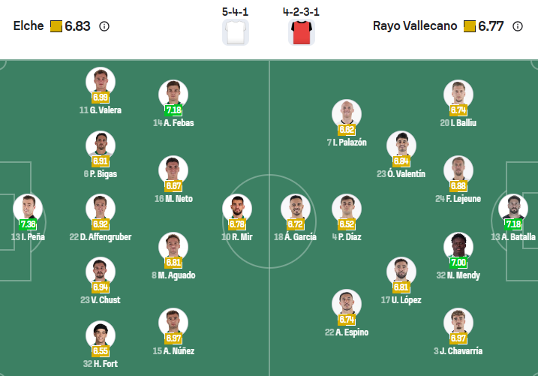Select H. Fort's player photo

[x=101, y=335]
